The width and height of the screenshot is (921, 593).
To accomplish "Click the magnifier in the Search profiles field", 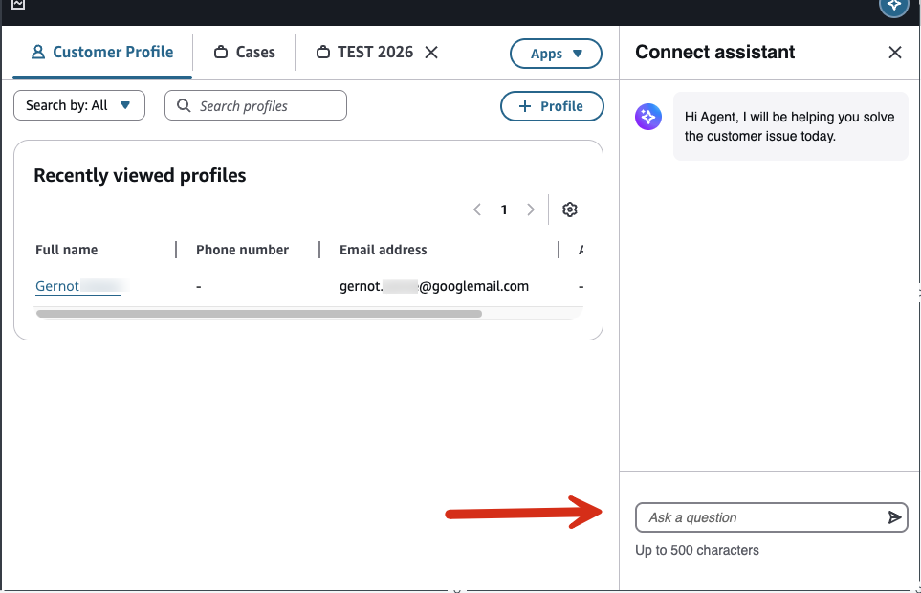I will [184, 105].
